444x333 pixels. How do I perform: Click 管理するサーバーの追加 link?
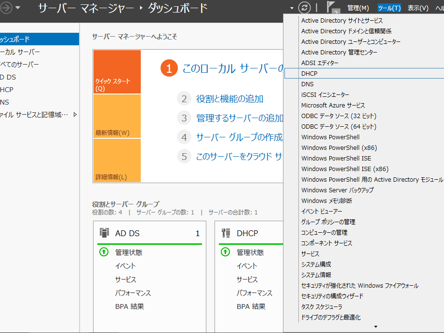(240, 118)
